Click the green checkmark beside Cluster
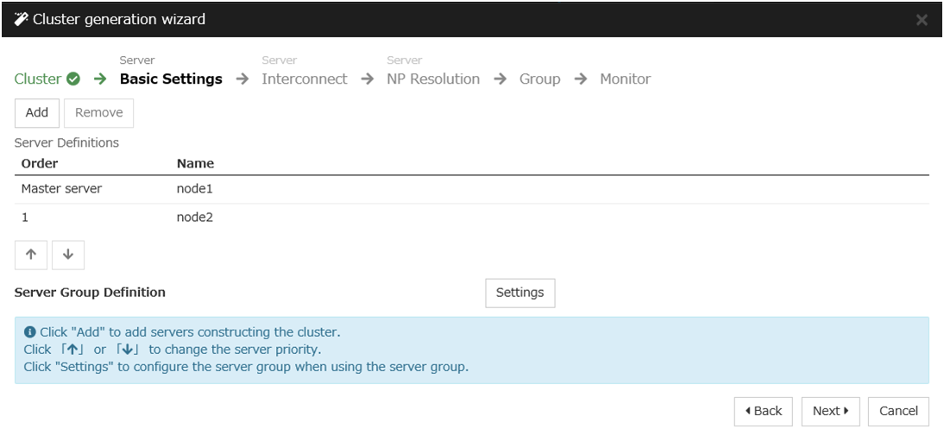 coord(73,79)
